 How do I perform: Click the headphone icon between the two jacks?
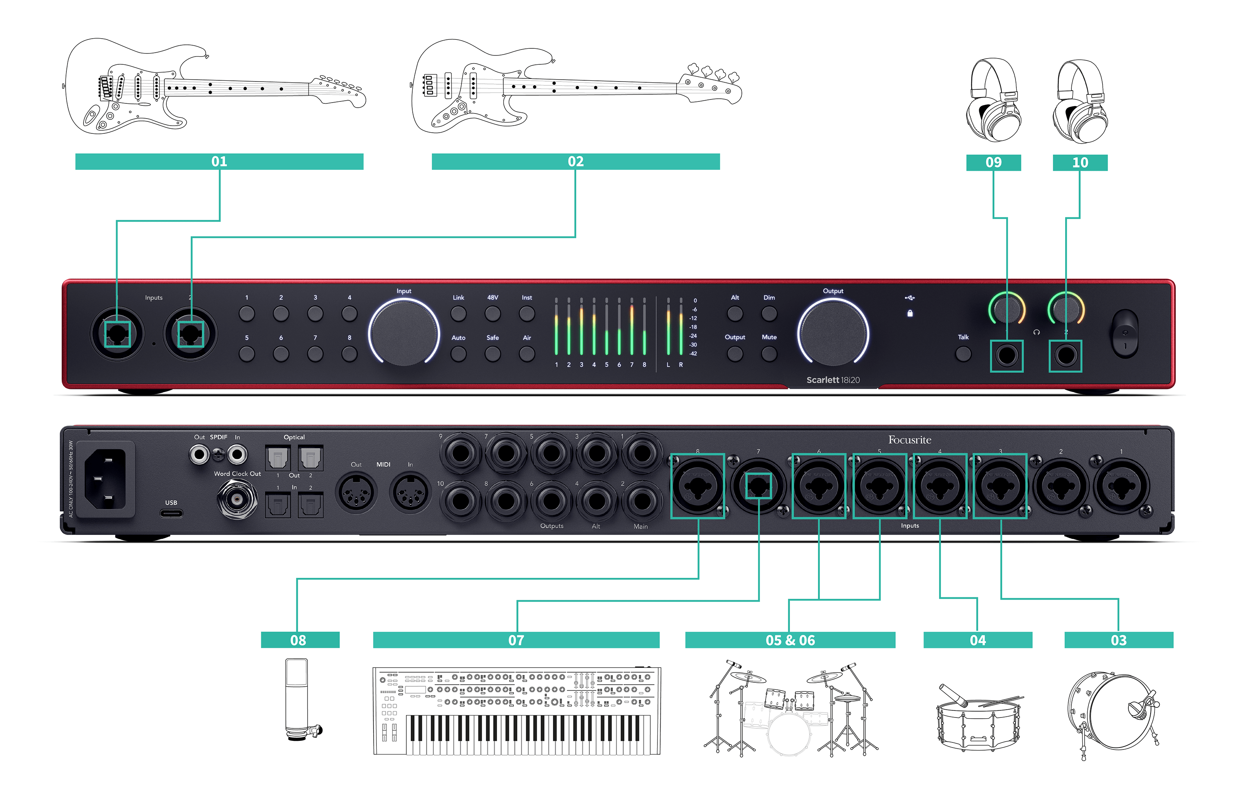[1037, 332]
